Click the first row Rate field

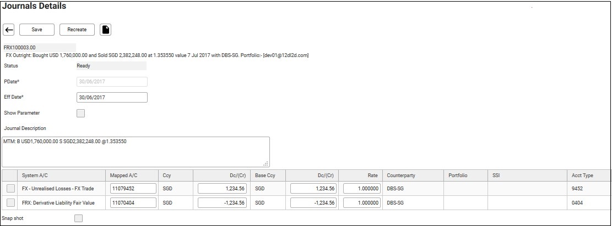(x=362, y=189)
